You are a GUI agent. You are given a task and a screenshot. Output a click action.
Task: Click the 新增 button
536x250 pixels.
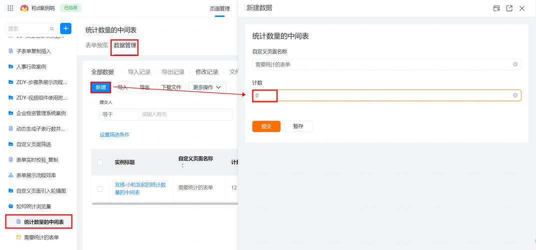click(x=101, y=87)
